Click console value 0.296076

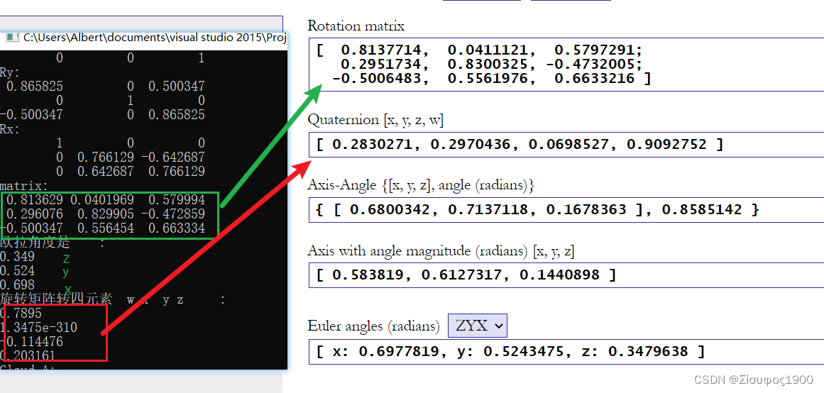pyautogui.click(x=35, y=214)
